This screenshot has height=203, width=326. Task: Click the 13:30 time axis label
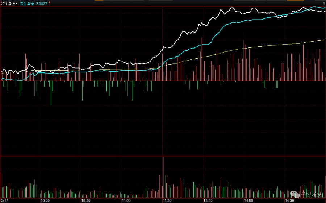point(208,200)
